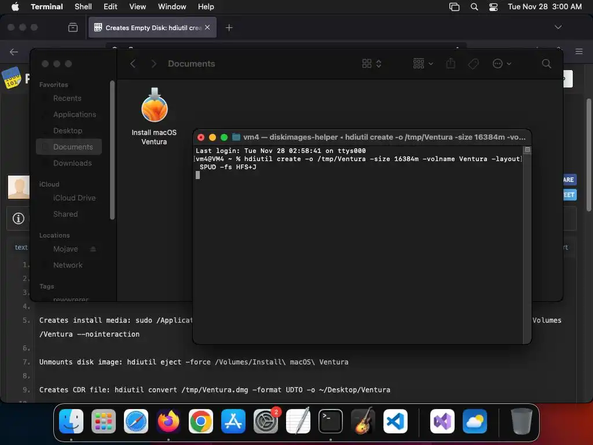Click the Terminal title bar proxy folder icon

[x=236, y=137]
